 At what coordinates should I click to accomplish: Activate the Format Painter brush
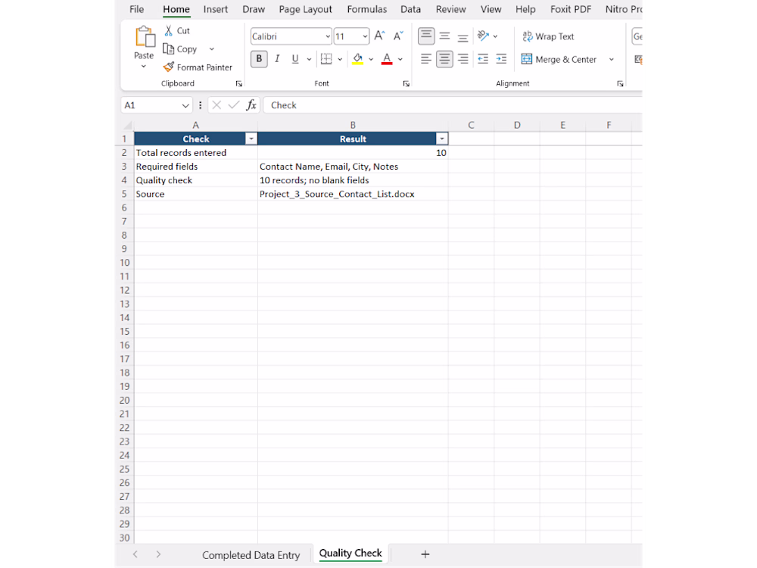(198, 67)
